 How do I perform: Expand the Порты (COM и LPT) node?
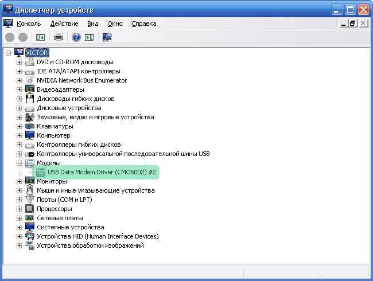point(19,200)
